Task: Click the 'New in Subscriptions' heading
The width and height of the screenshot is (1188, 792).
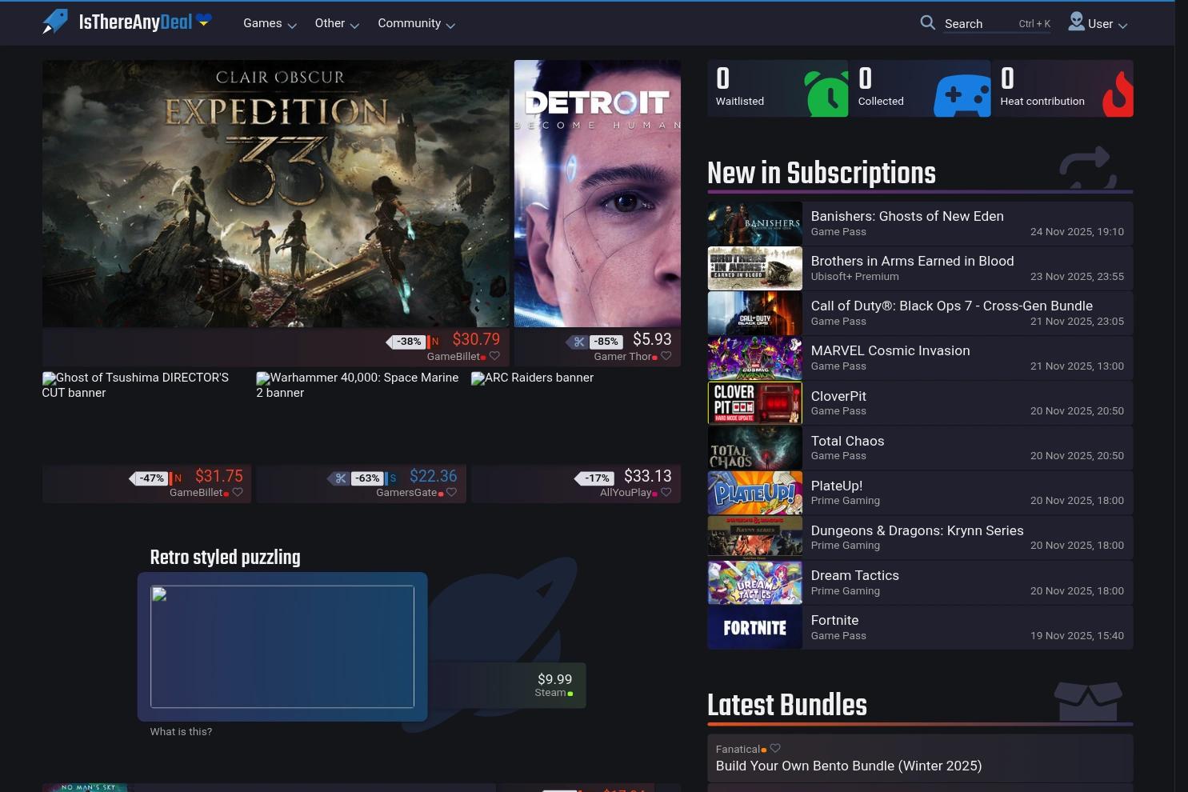Action: pos(822,173)
